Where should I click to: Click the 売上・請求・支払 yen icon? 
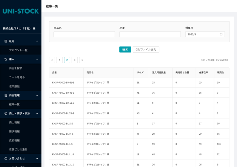click(6, 113)
